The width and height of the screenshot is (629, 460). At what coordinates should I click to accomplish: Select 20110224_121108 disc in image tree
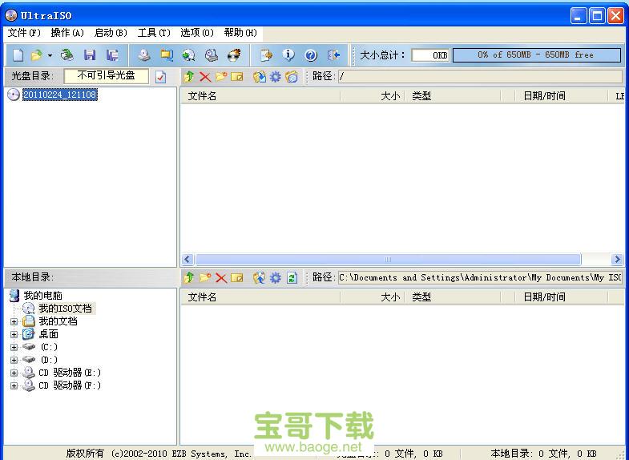[60, 95]
